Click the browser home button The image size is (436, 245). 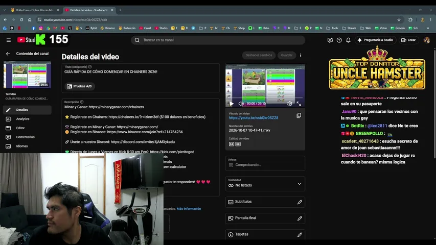click(x=30, y=20)
